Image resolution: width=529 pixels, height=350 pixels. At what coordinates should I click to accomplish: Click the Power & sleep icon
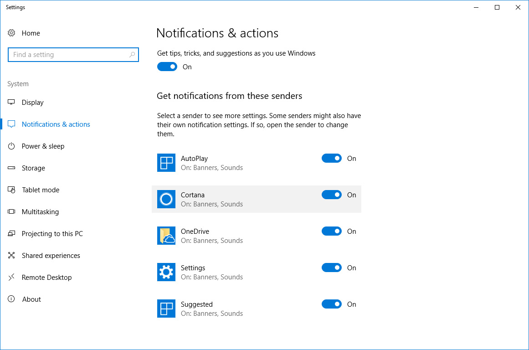tap(12, 146)
